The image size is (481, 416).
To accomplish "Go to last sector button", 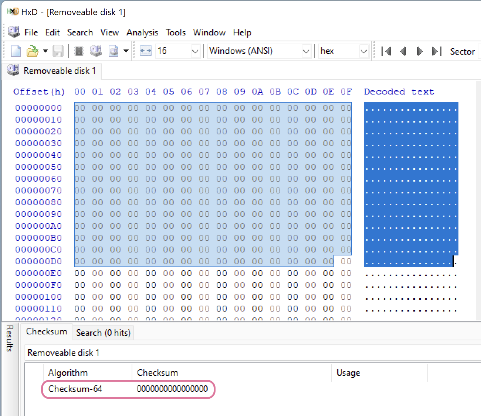I will (437, 51).
